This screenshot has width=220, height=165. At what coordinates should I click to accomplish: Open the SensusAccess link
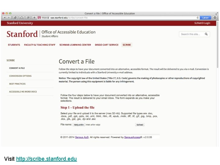pyautogui.click(x=132, y=137)
